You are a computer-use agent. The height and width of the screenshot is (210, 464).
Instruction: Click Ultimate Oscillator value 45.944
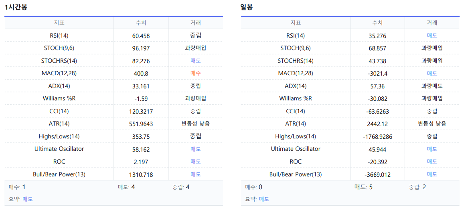pos(377,150)
